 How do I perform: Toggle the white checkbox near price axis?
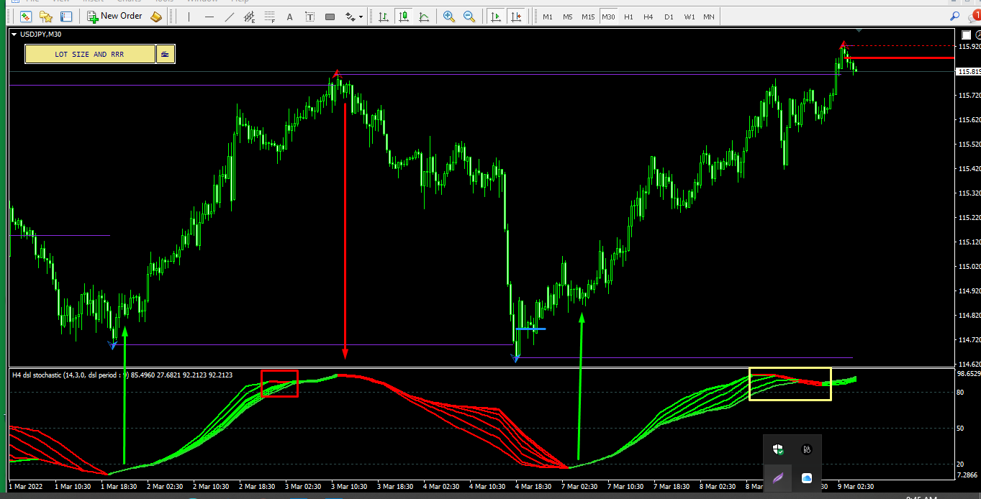click(967, 35)
